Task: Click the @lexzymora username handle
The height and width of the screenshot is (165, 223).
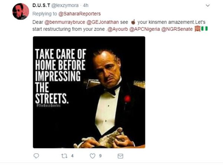Action: [65, 6]
